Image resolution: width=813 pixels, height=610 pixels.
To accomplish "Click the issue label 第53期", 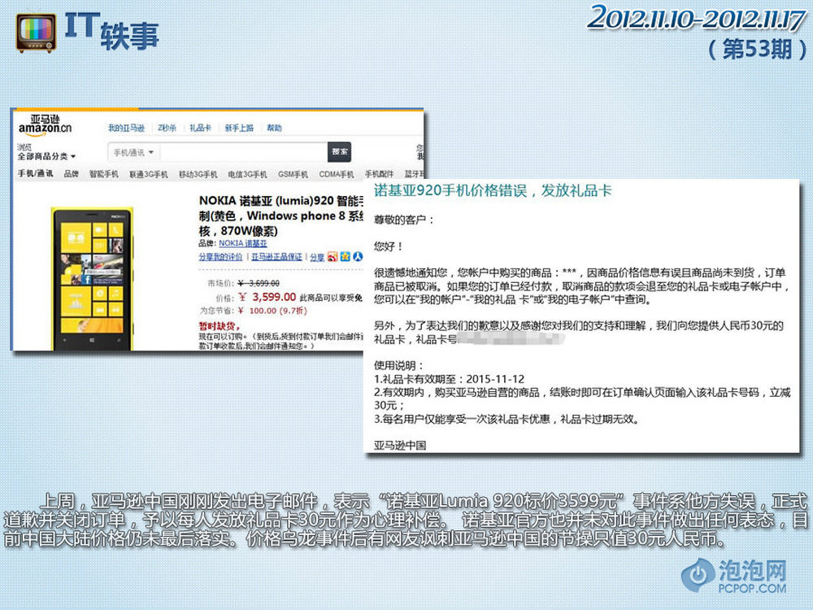I will point(758,50).
